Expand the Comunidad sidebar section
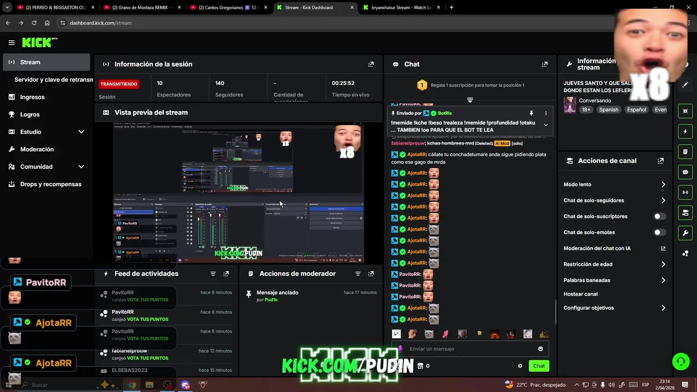Screen dimensions: 697x392 pos(81,167)
